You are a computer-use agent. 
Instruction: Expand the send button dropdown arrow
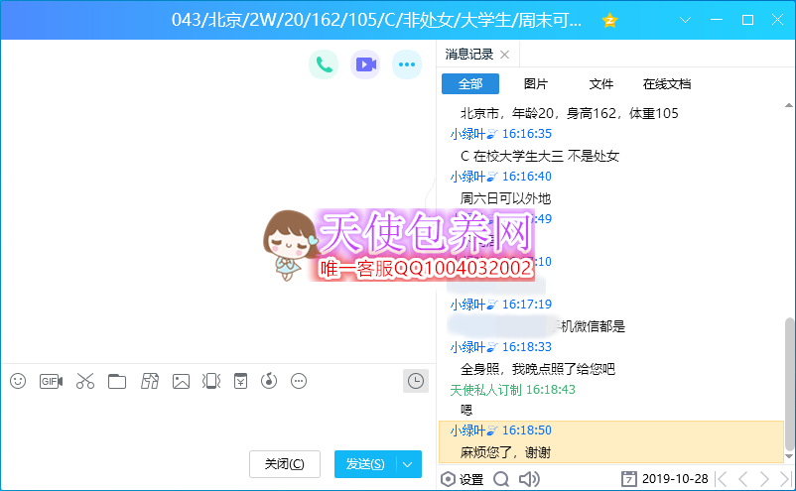coord(408,464)
